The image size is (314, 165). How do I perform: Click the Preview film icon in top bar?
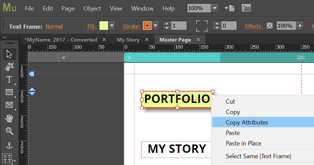246,8
